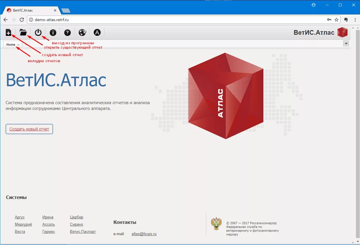Click the 'ВетИС.Атлас' large heading text
This screenshot has width=360, height=245.
click(x=56, y=80)
